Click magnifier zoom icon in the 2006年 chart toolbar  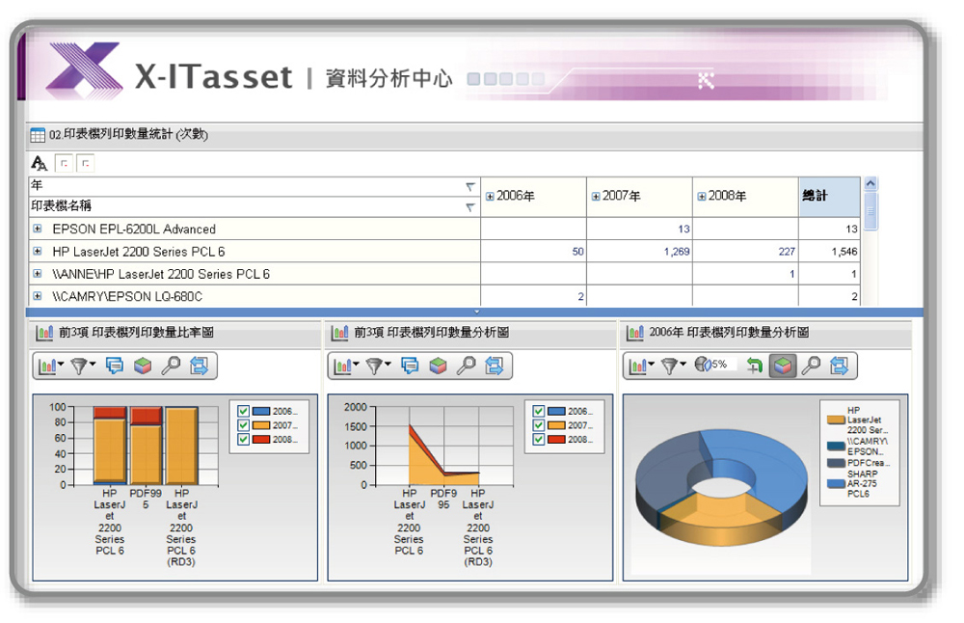click(811, 366)
